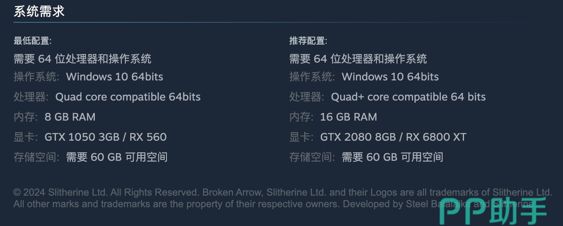Click recommended 需要 60 GB 可用空间 storage text
Viewport: 563px width, 226px height.
point(392,157)
